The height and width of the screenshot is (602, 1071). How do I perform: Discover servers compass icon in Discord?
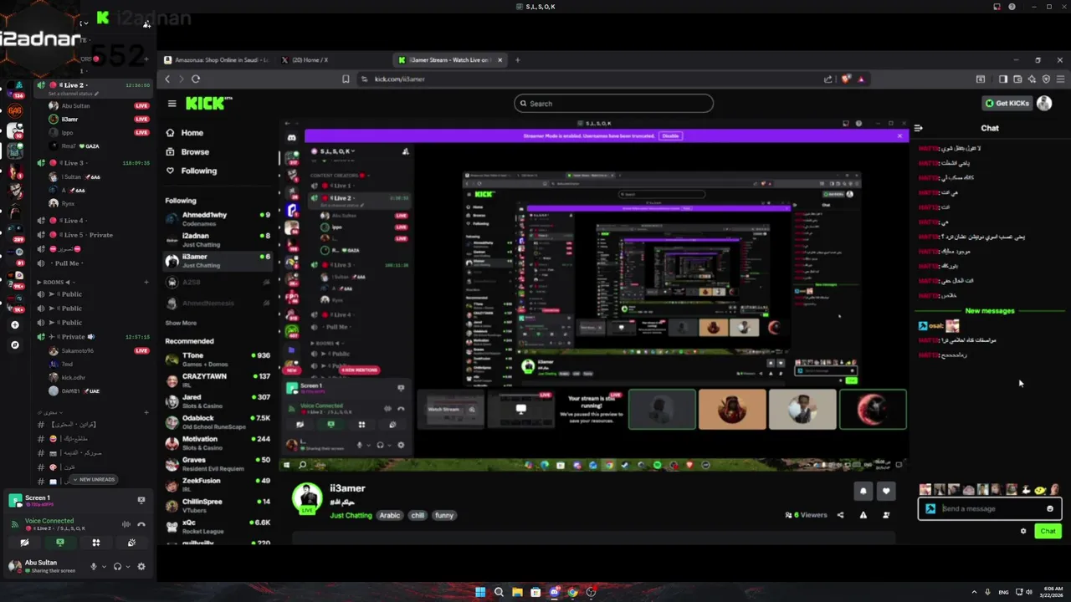coord(15,344)
